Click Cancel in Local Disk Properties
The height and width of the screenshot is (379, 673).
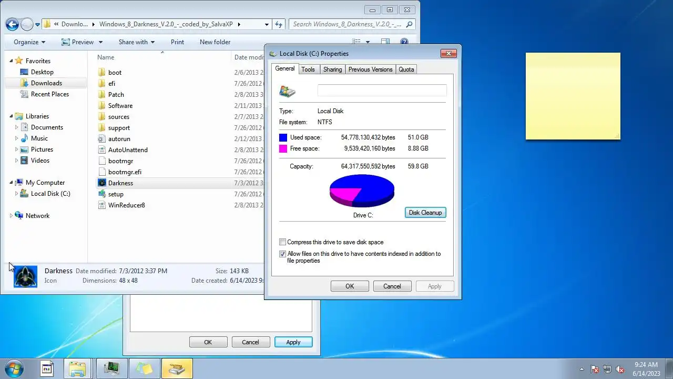392,286
